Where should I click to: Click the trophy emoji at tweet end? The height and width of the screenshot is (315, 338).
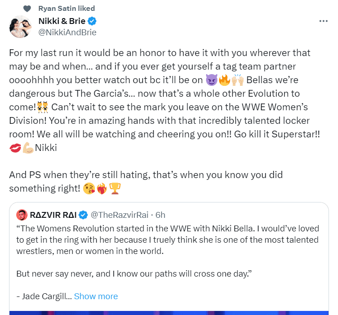click(116, 188)
